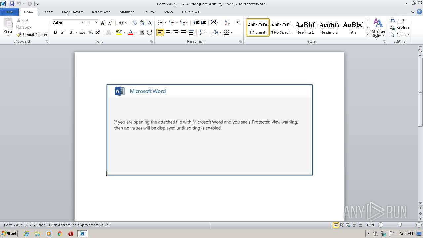The height and width of the screenshot is (238, 423).
Task: Expand the Styles gallery More arrow
Action: [367, 34]
